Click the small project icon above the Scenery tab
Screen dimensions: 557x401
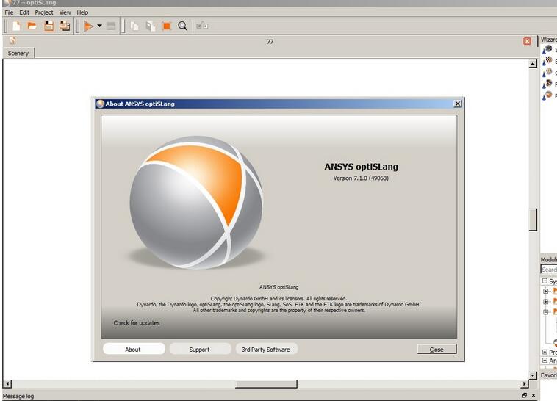[12, 40]
